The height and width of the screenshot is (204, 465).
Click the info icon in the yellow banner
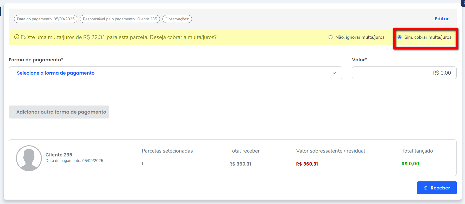coord(17,37)
